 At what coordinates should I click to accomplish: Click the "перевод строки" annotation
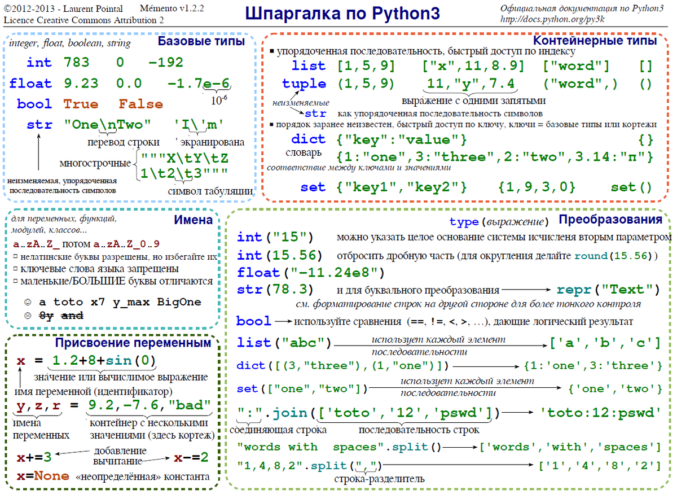click(122, 142)
